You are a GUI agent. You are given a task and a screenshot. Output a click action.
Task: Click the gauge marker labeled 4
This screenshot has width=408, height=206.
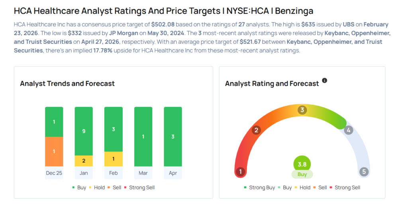[348, 130]
